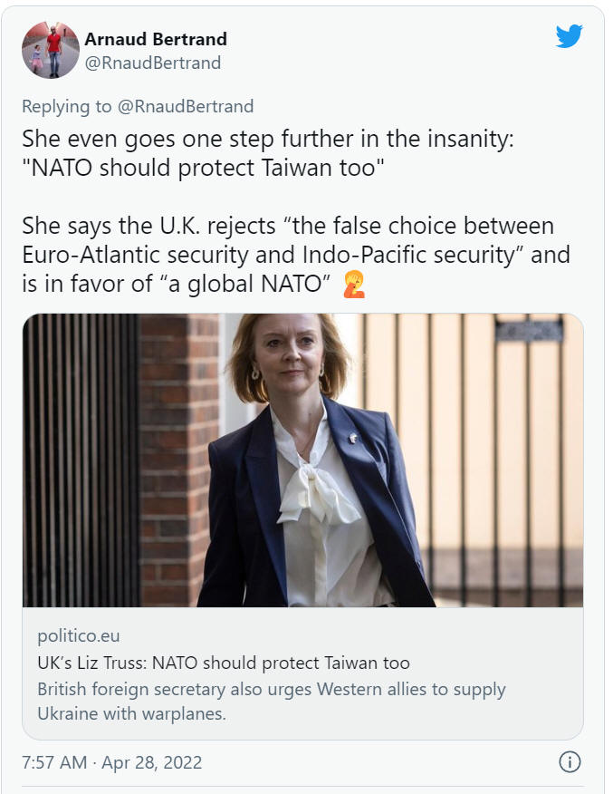The image size is (613, 794).
Task: Open headline 'NATO should protect Taiwan too'
Action: [224, 663]
